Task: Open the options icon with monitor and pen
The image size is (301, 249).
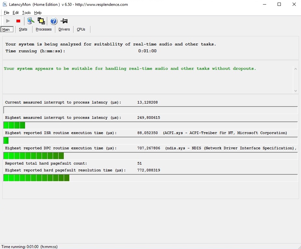Action: click(31, 21)
